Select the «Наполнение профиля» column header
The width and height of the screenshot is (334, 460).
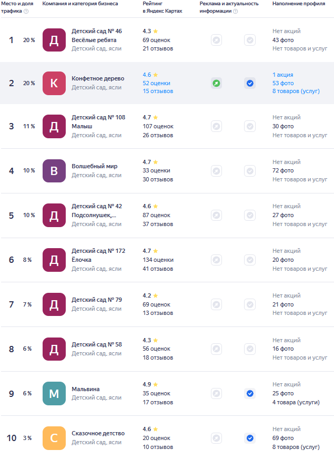299,4
